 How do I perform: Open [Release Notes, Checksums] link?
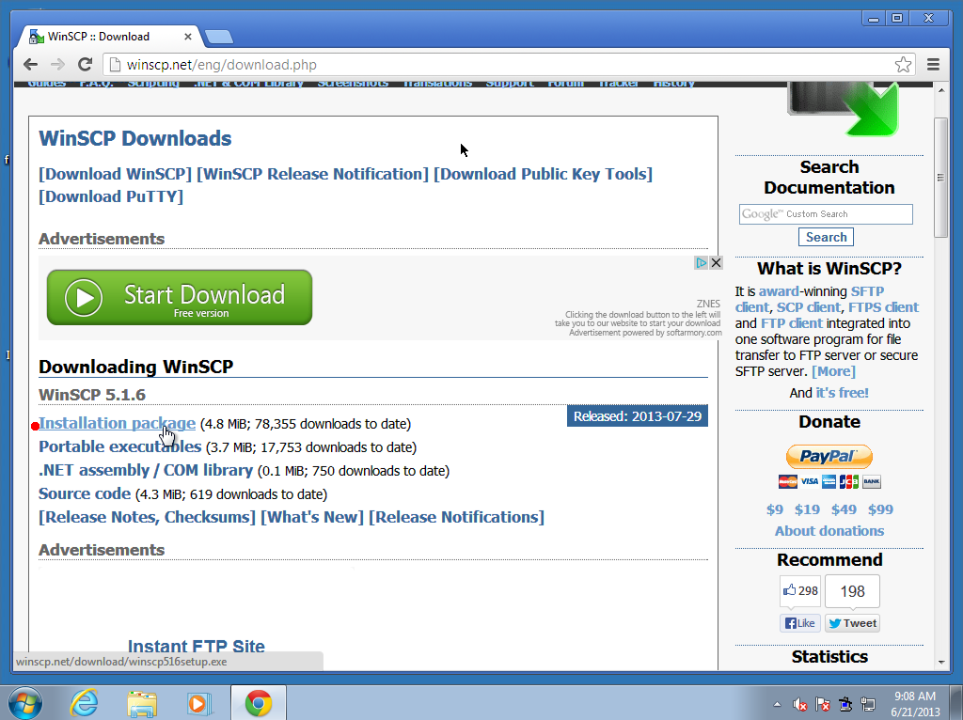tap(148, 518)
